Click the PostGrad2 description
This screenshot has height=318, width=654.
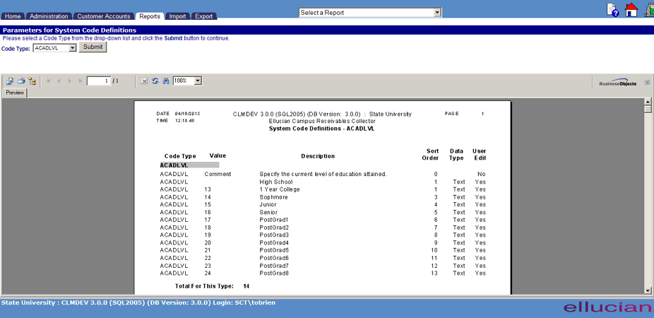pyautogui.click(x=274, y=228)
